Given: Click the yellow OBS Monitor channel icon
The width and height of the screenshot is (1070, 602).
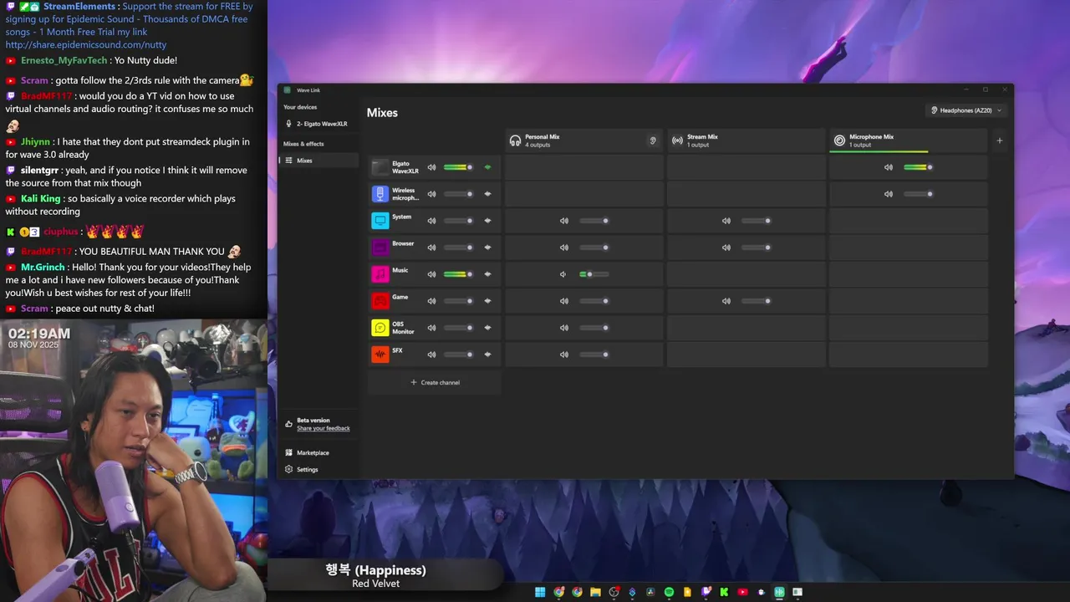Looking at the screenshot, I should click(380, 328).
